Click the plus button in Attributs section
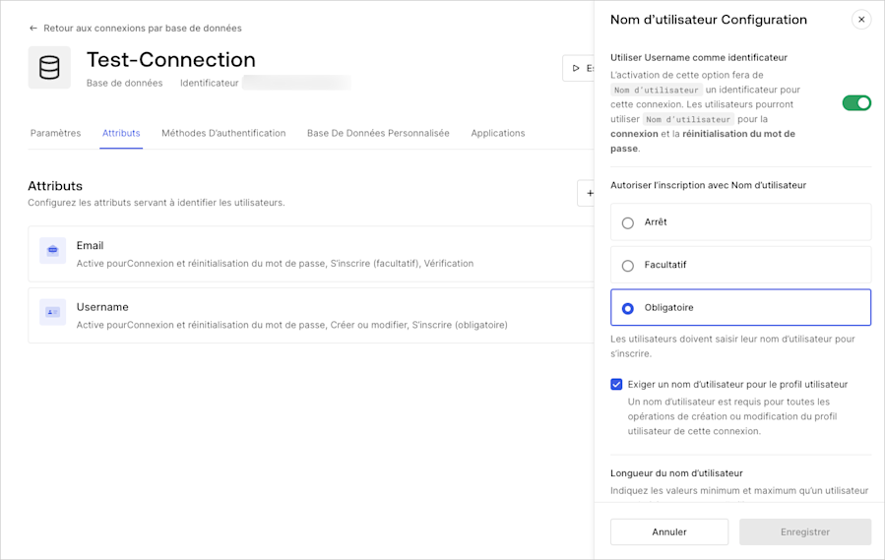Image resolution: width=885 pixels, height=560 pixels. (587, 193)
